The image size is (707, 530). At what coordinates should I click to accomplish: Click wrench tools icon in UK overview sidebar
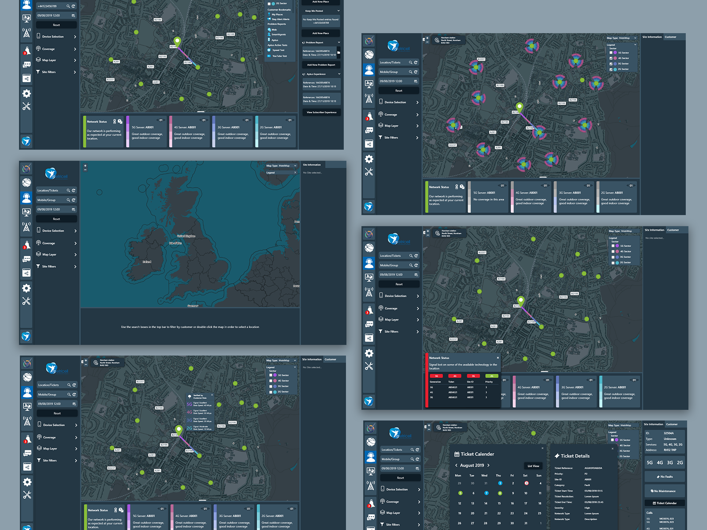27,301
